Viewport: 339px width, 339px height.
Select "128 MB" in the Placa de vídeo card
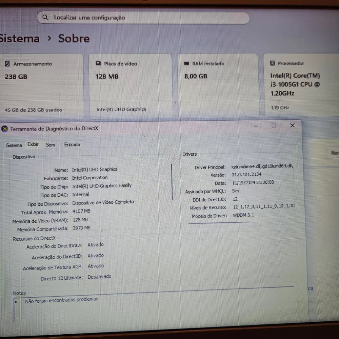(x=107, y=77)
